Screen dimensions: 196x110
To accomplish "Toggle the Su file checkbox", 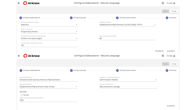I will [x=22, y=95].
